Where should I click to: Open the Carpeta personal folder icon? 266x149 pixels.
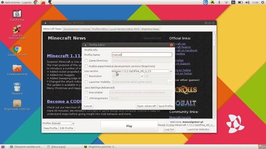coord(17,70)
